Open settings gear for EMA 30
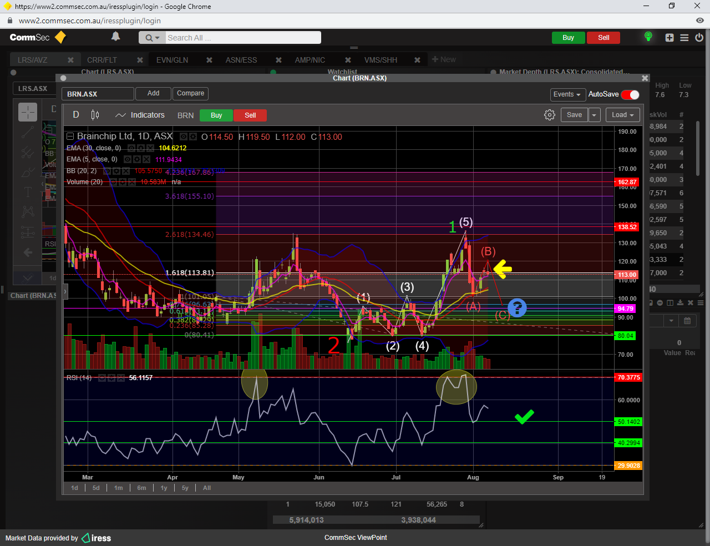710x546 pixels. 140,148
